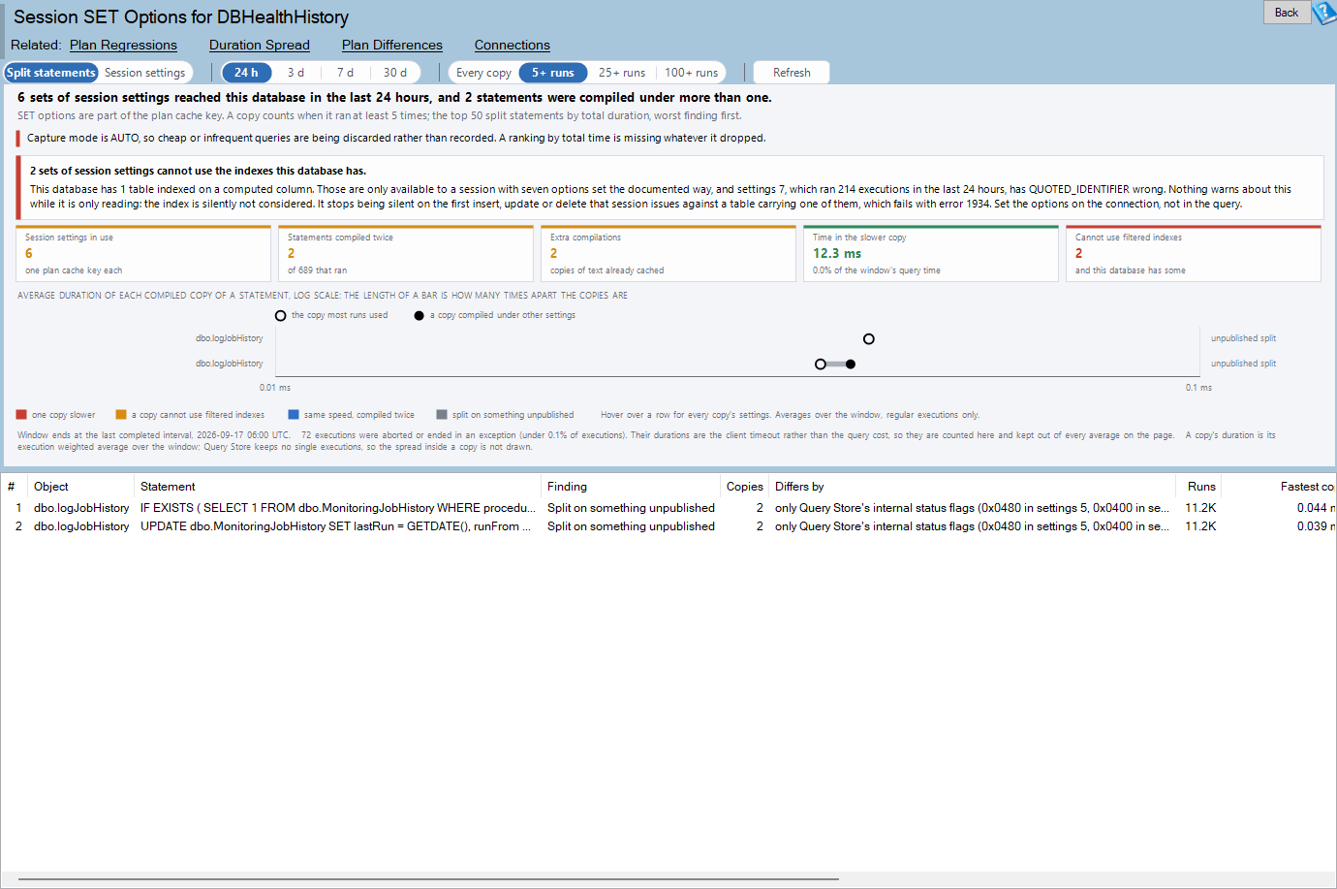Sort by the Runs column header

tap(1199, 487)
